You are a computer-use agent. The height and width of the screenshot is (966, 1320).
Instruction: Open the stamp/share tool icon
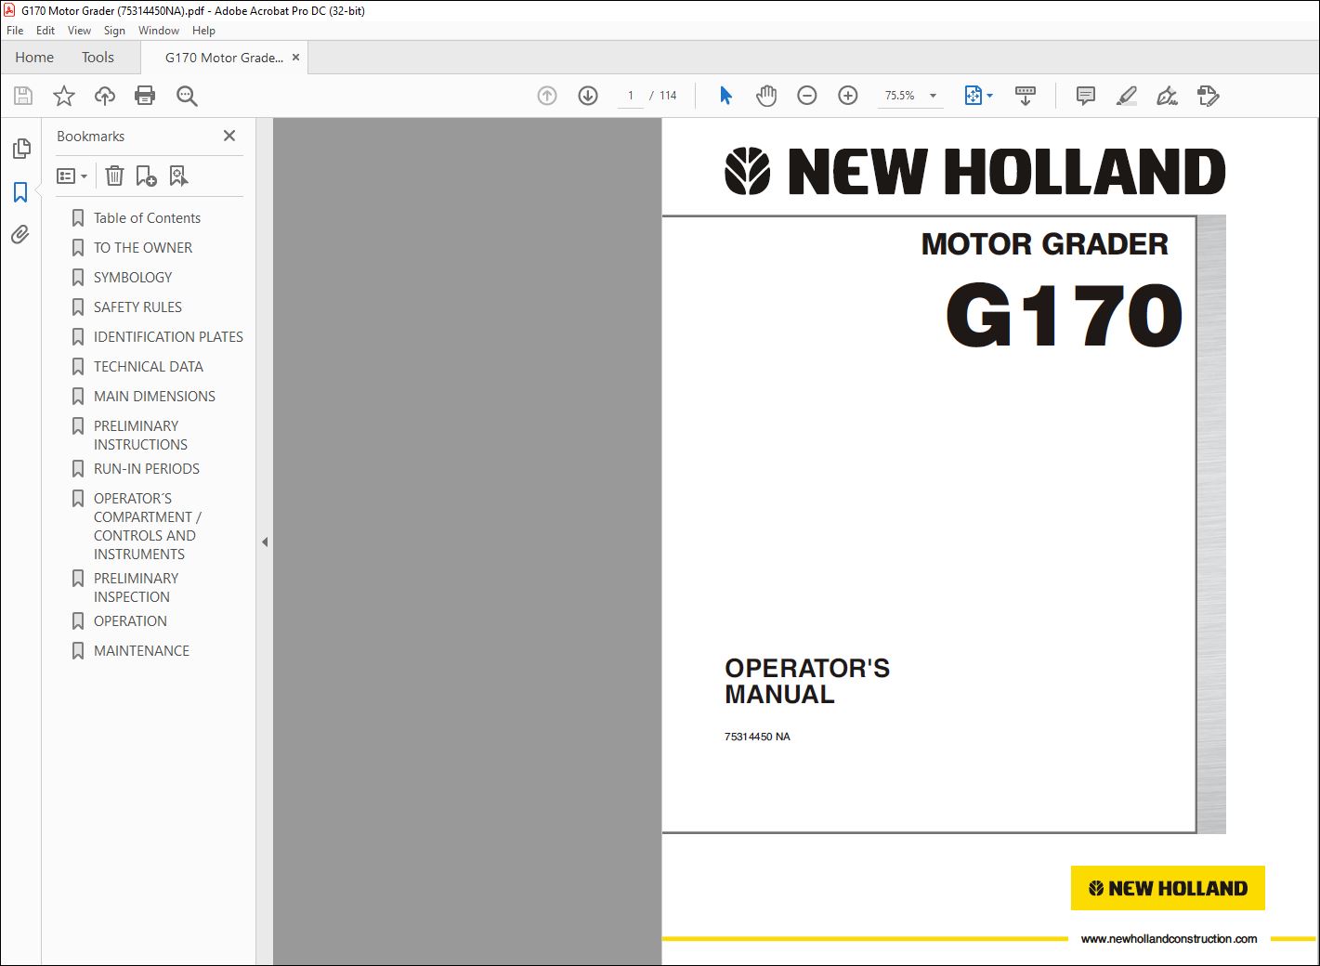pos(1208,96)
